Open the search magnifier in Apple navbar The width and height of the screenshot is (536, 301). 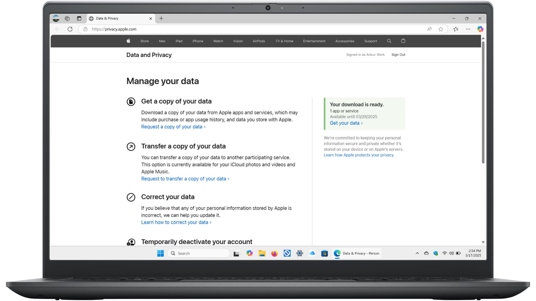pyautogui.click(x=389, y=41)
